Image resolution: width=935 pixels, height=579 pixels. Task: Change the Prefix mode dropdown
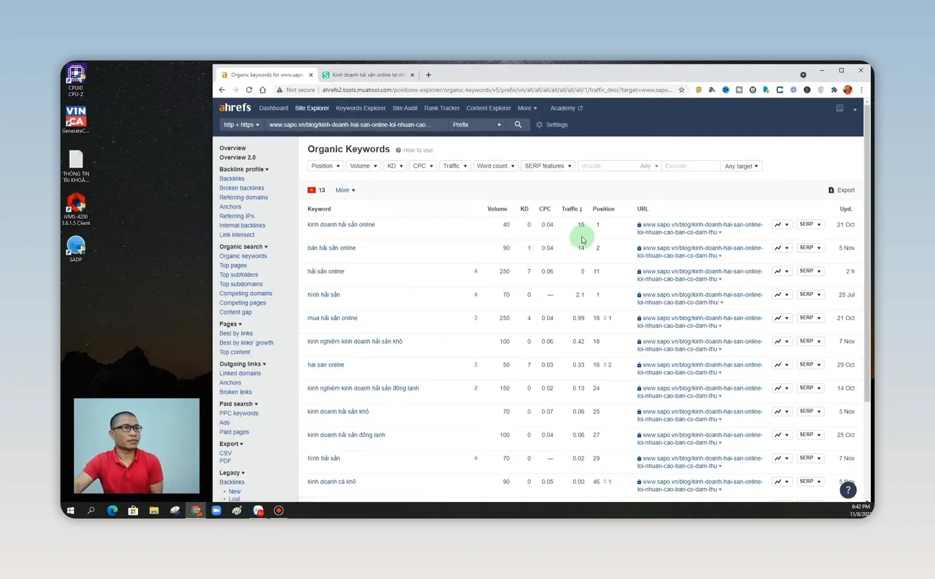[477, 125]
